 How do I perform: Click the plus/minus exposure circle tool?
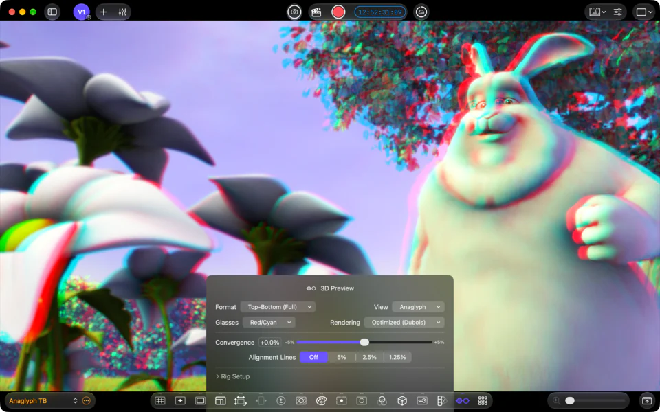pos(281,400)
